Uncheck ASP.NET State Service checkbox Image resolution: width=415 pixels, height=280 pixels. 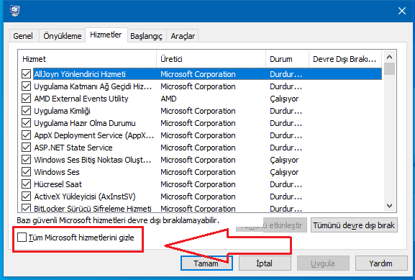[x=26, y=148]
